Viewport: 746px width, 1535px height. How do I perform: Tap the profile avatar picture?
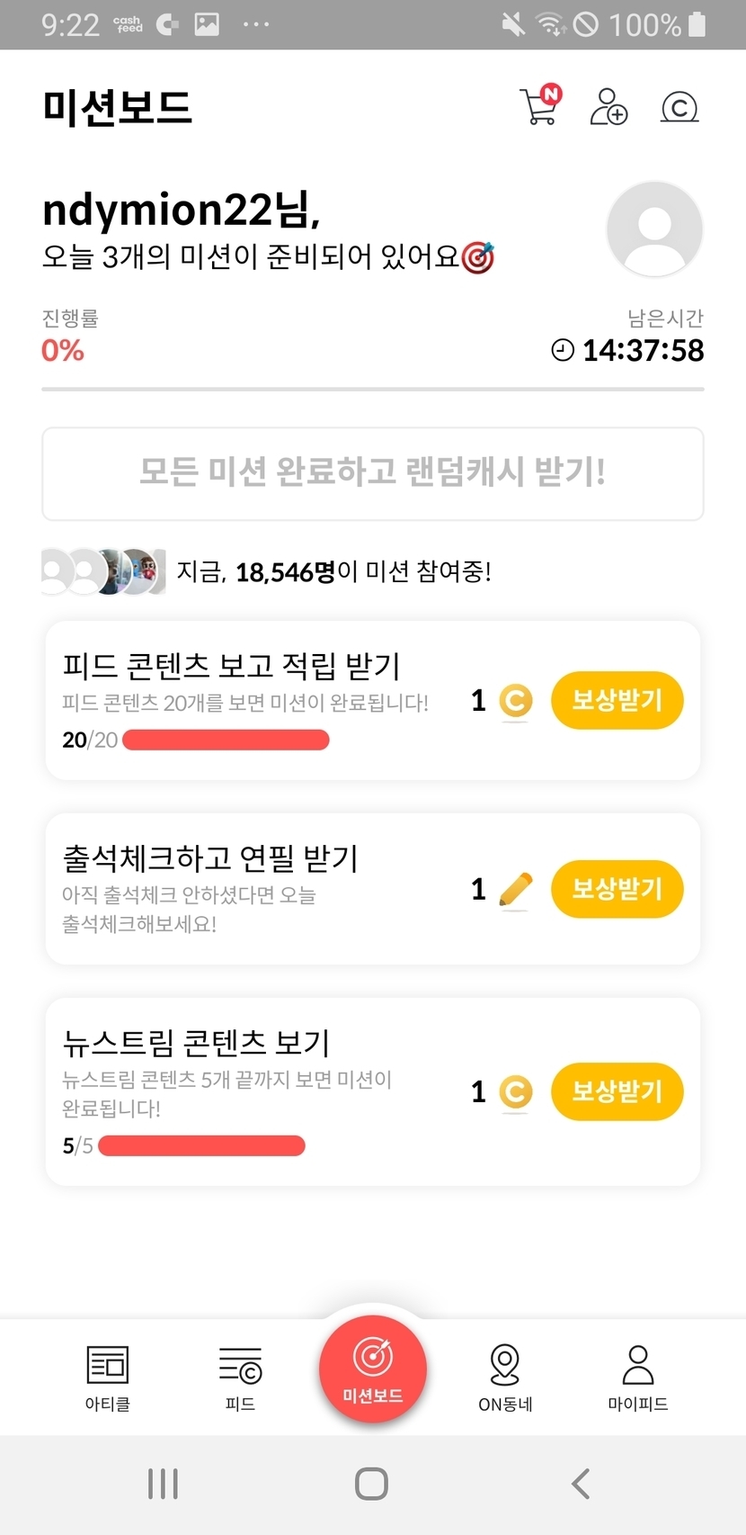coord(654,229)
